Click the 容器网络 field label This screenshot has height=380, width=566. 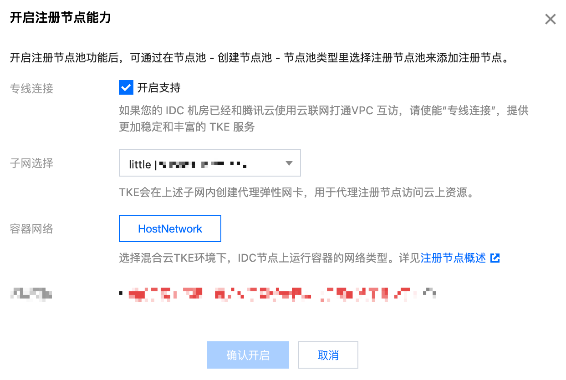[x=31, y=228]
